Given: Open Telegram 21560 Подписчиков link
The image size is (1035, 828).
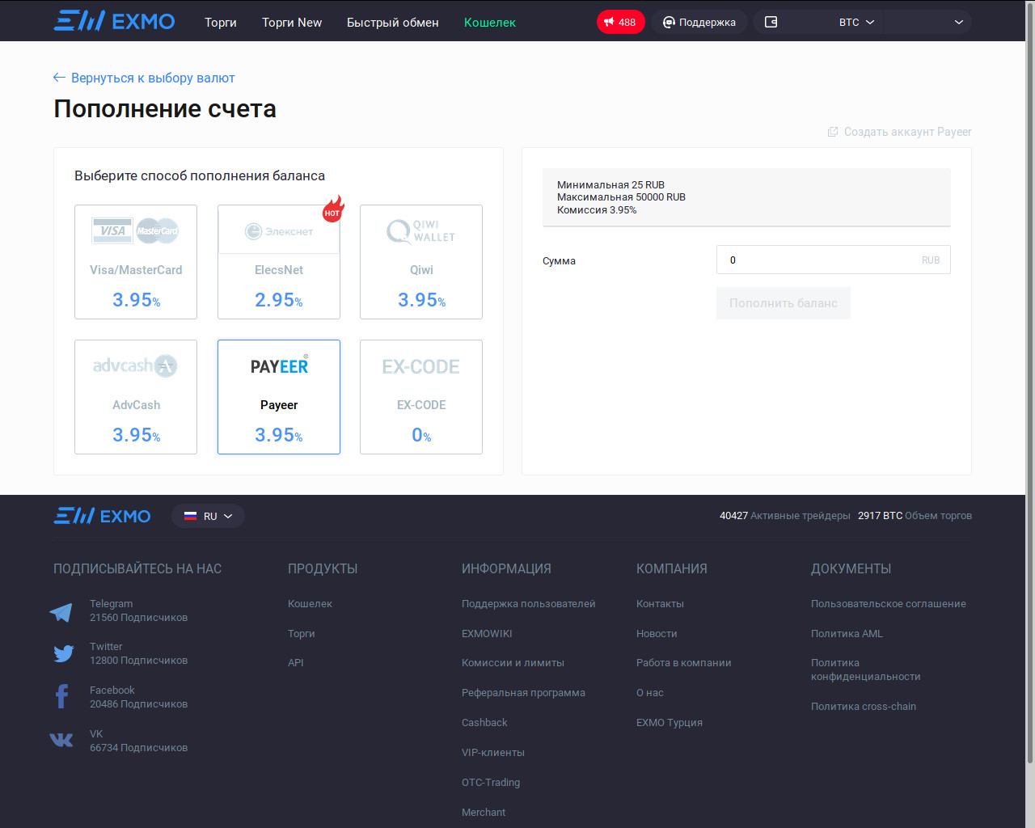Looking at the screenshot, I should click(x=138, y=610).
